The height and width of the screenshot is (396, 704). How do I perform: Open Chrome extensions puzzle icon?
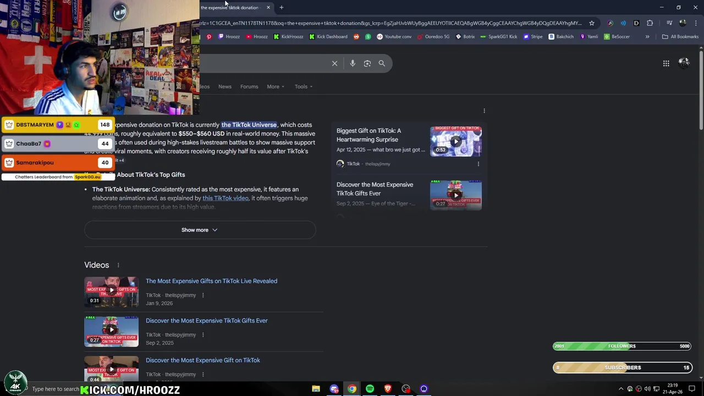pyautogui.click(x=650, y=23)
